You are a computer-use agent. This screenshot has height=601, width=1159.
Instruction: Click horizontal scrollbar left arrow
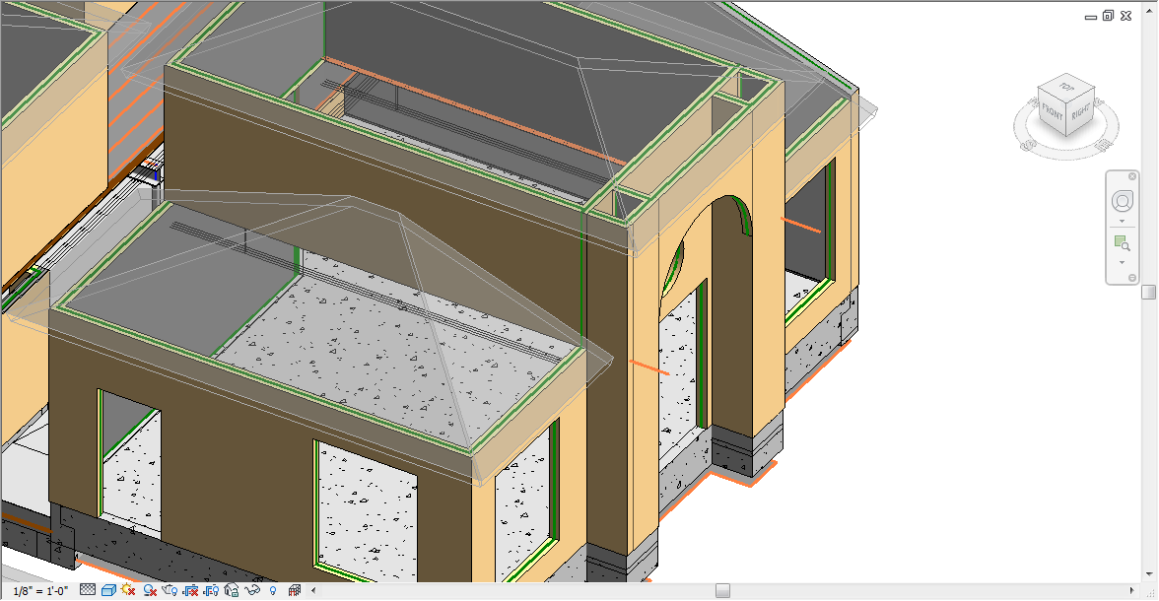pos(313,590)
